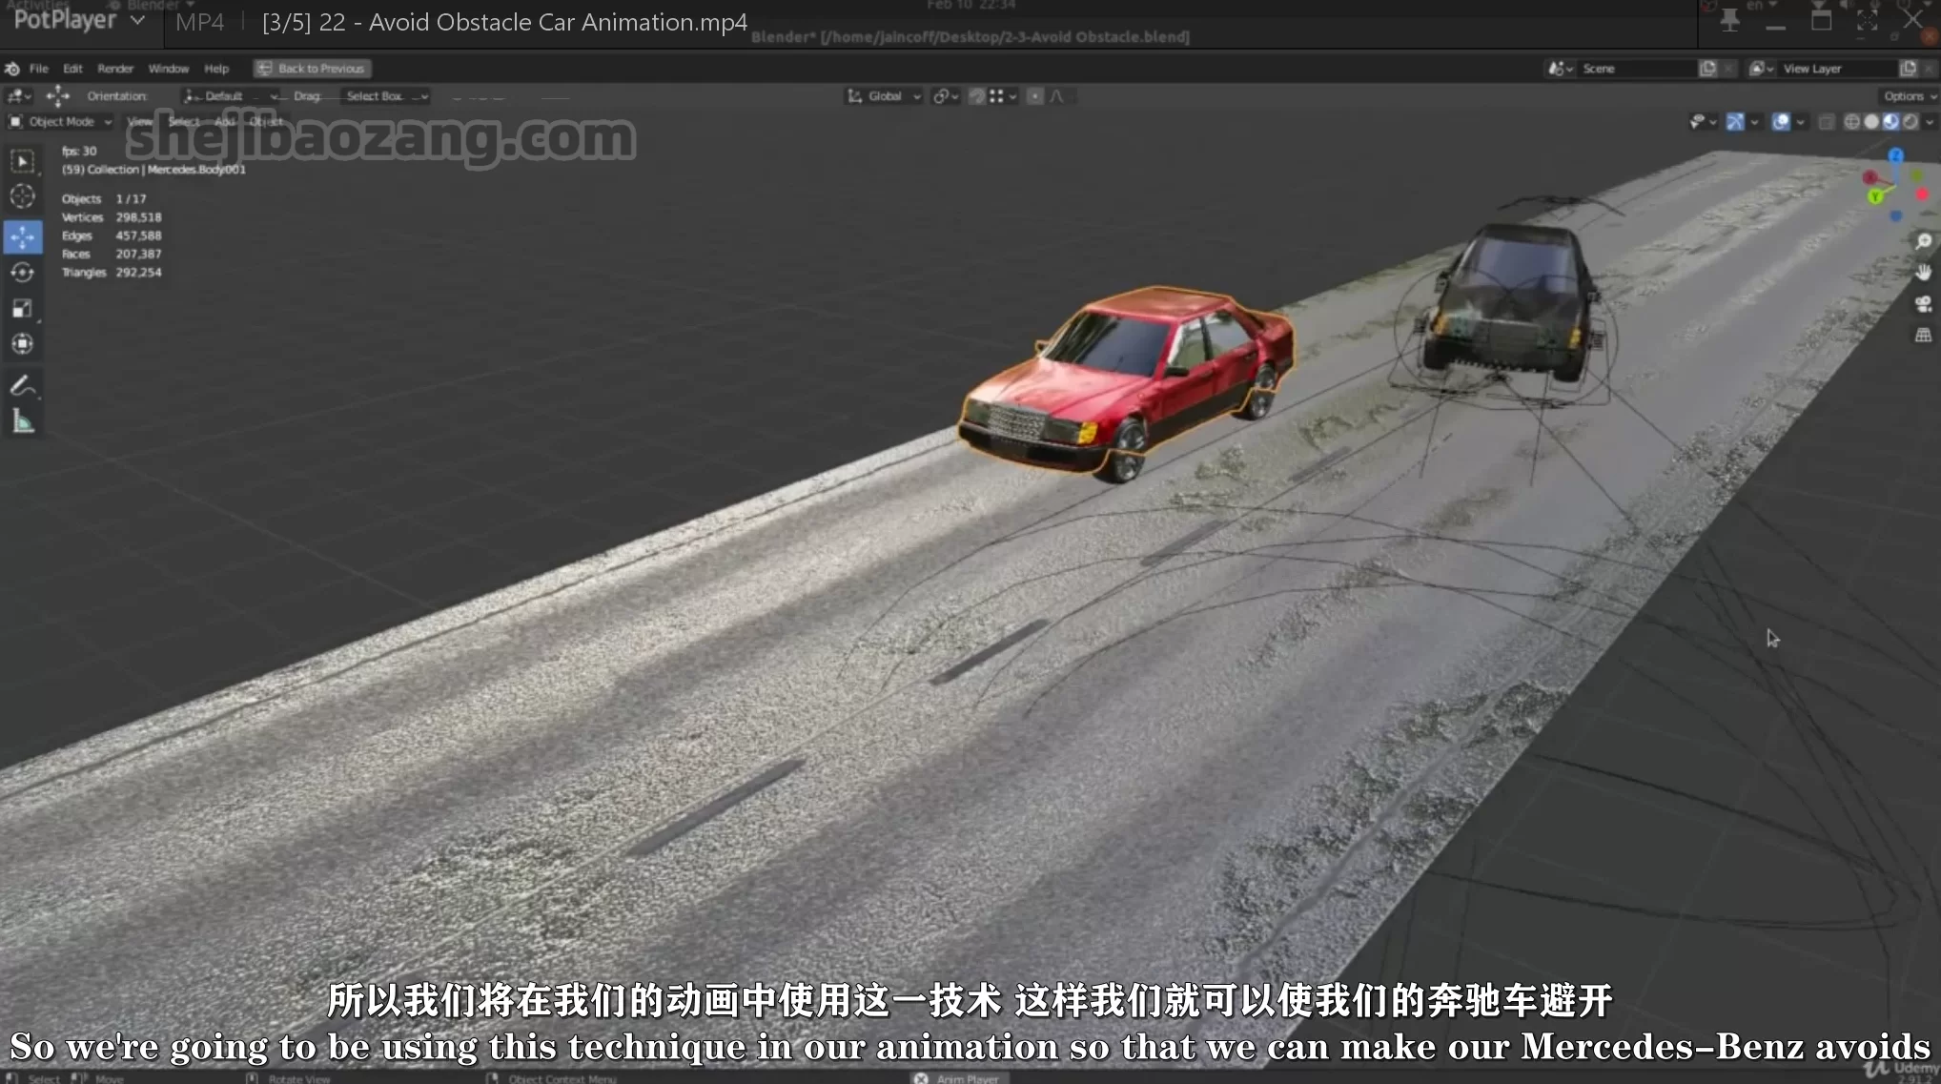The width and height of the screenshot is (1941, 1084).
Task: Enable wireframe viewport shading
Action: point(1851,122)
